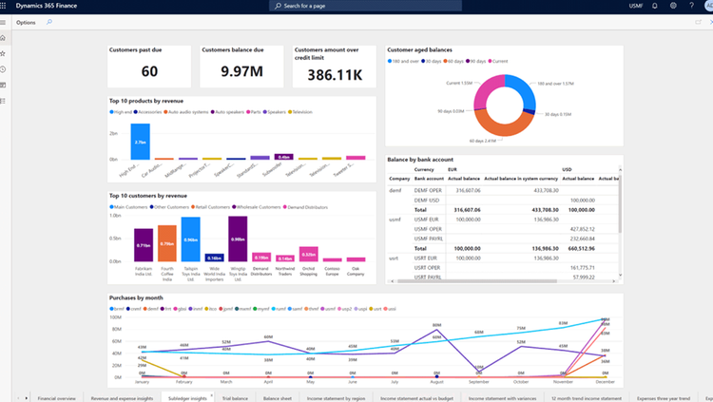The image size is (713, 402).
Task: Select the Customers balance due 9.97M card
Action: tap(241, 67)
